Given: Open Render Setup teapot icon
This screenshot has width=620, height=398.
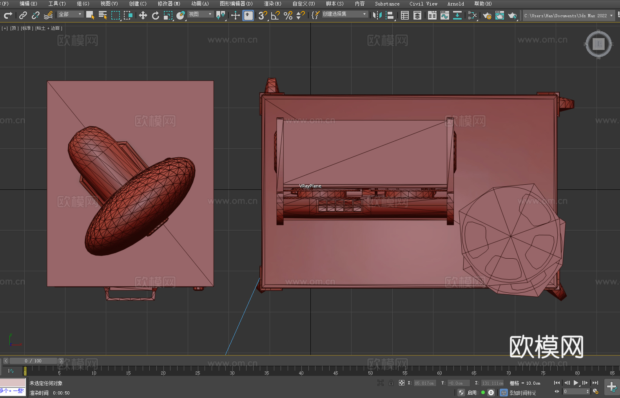Looking at the screenshot, I should click(487, 15).
